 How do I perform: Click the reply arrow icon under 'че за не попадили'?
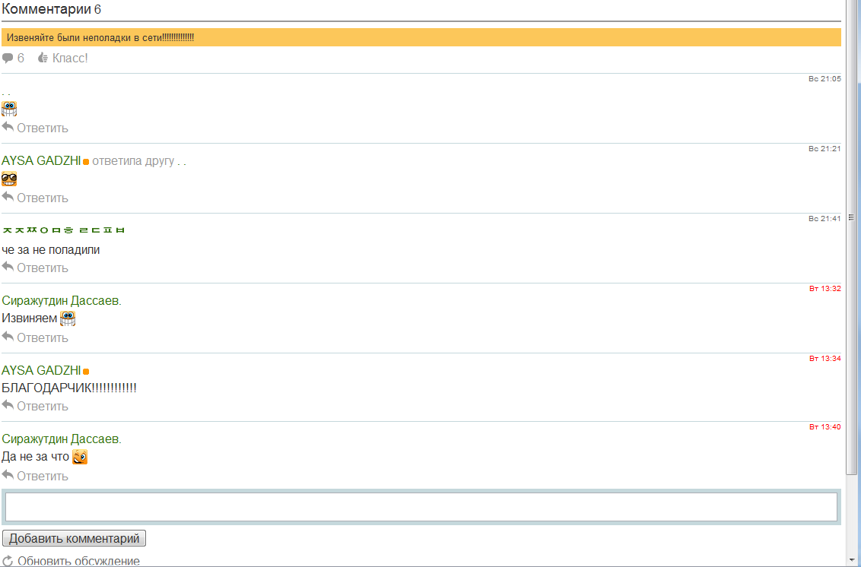tap(8, 267)
